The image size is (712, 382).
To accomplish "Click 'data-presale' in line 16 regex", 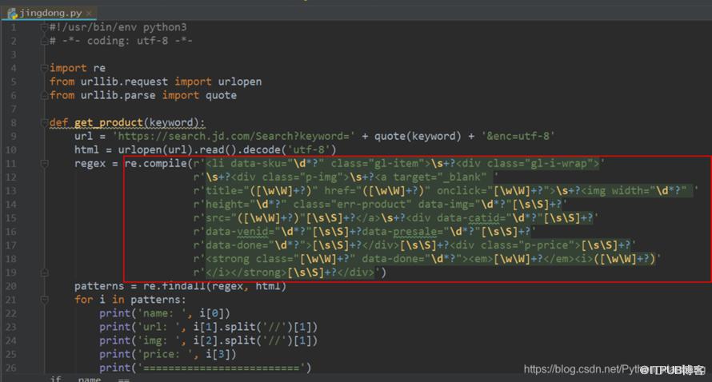I will click(399, 232).
